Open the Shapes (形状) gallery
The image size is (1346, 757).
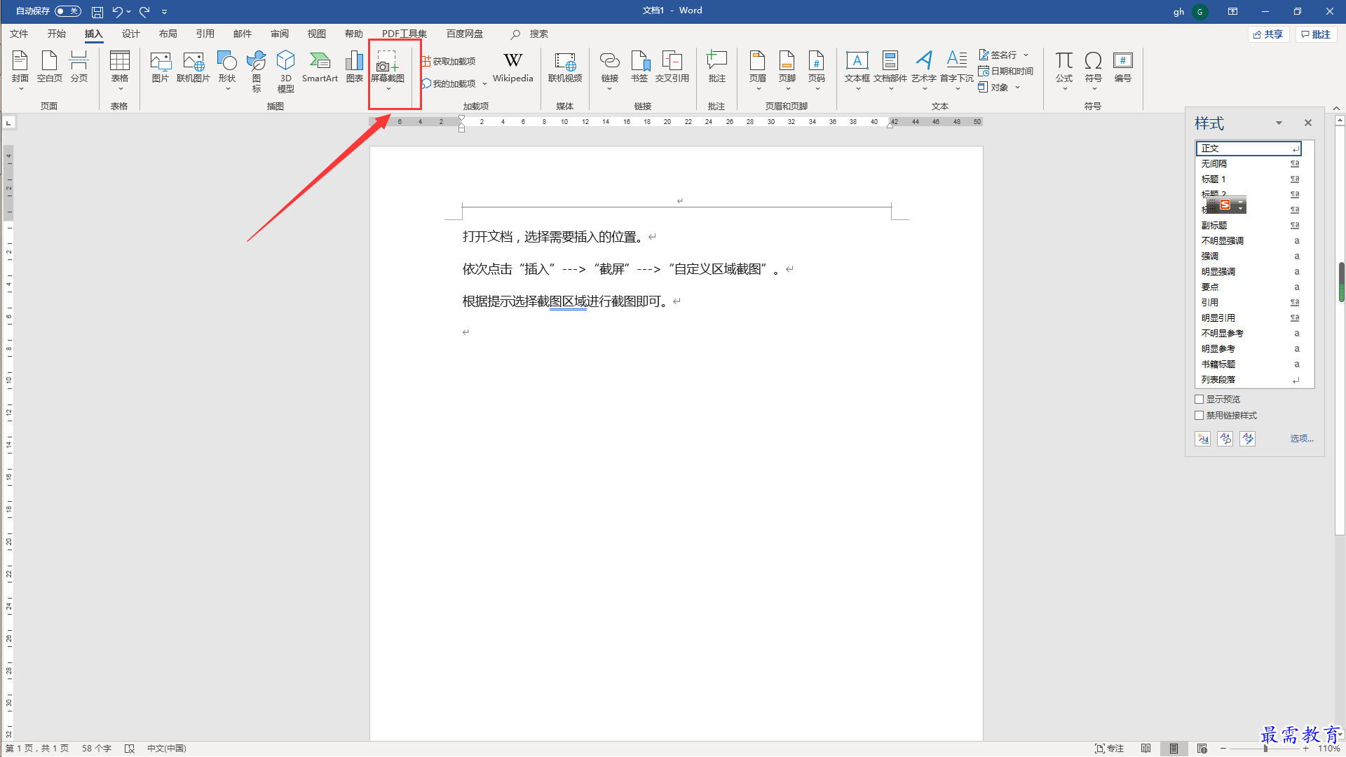click(x=227, y=69)
